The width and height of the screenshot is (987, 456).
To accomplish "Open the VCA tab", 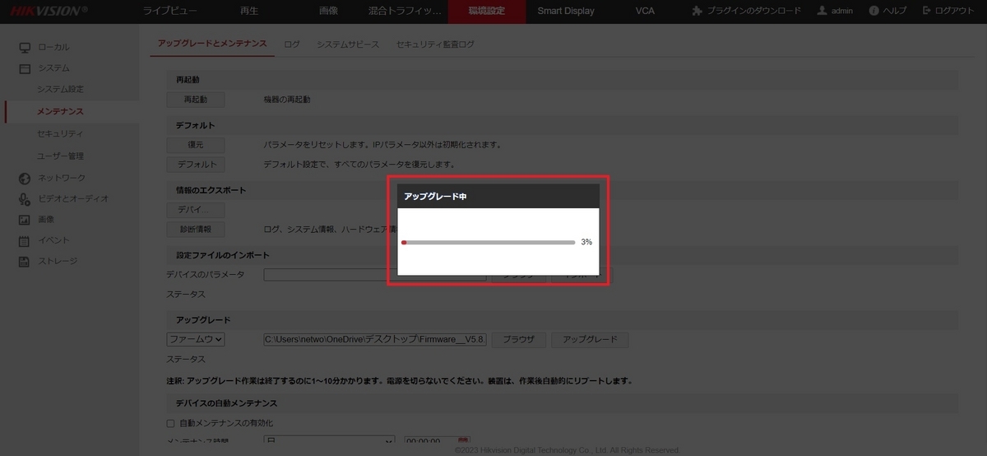I will pyautogui.click(x=646, y=12).
